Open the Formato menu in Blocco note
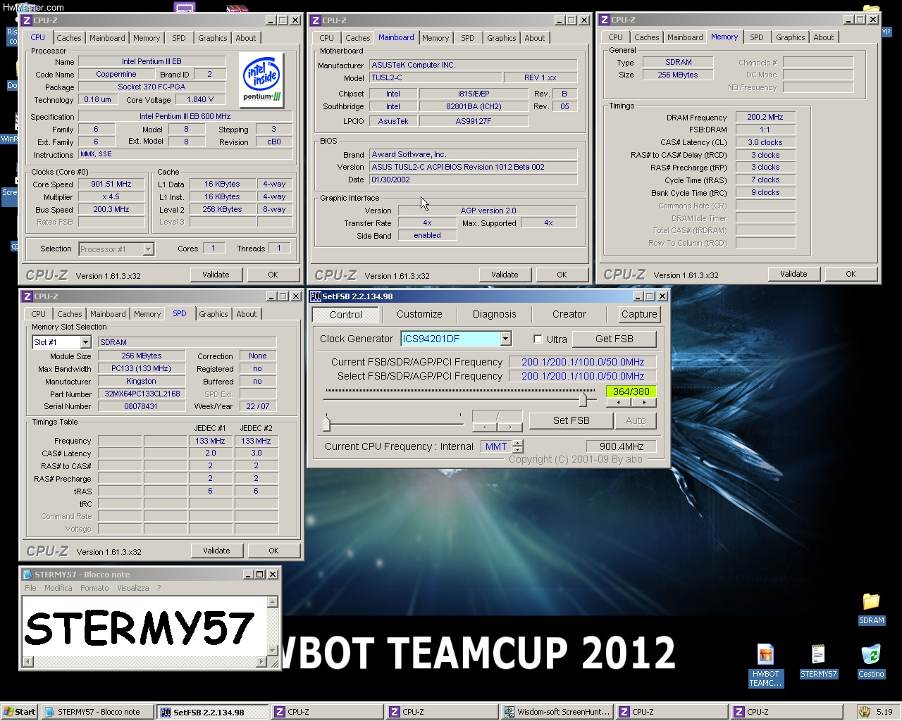 click(94, 588)
